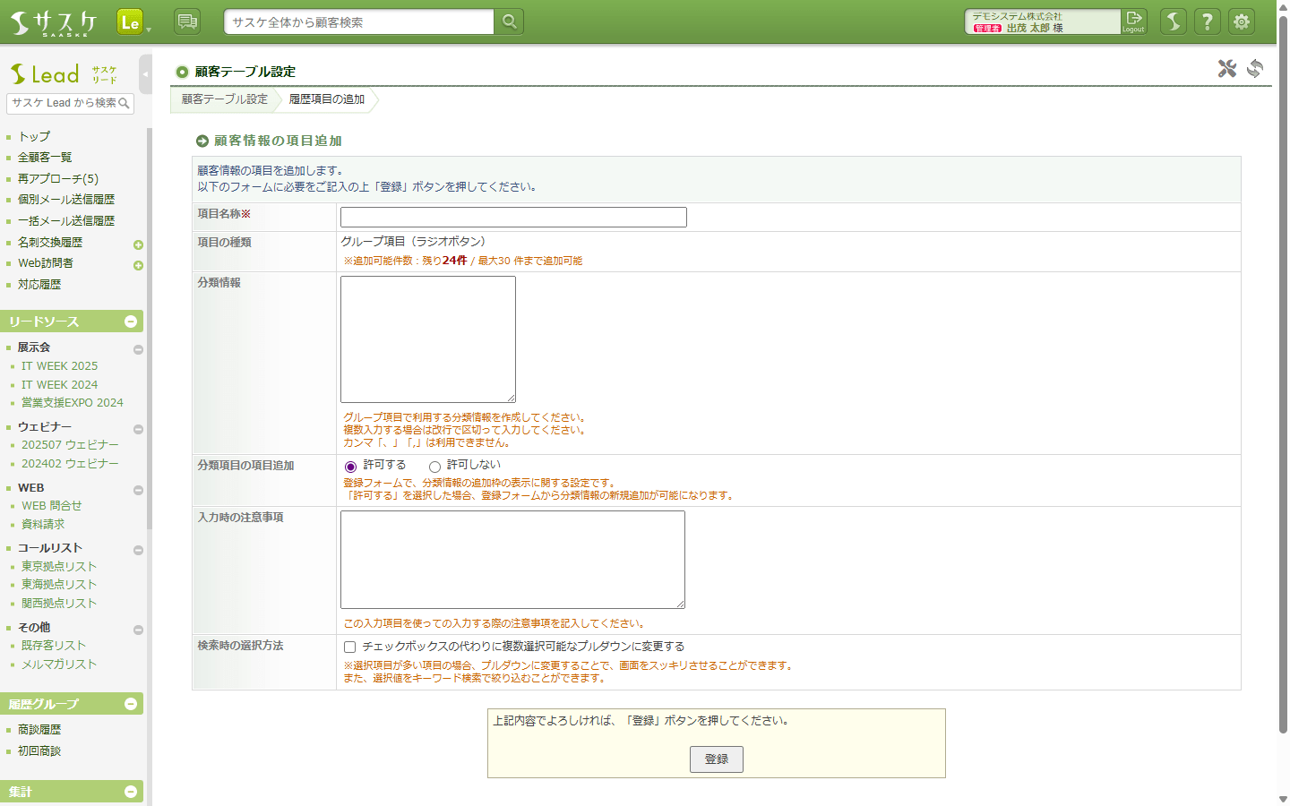Open the help question mark icon
Image resolution: width=1290 pixels, height=806 pixels.
1208,21
